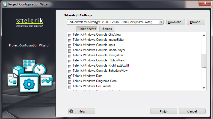This screenshot has width=213, height=119.
Task: Check Telerik.Windows.Controls.Navigation checkbox
Action: click(70, 56)
